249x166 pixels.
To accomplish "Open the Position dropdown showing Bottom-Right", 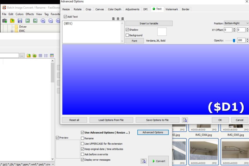I will [236, 23].
